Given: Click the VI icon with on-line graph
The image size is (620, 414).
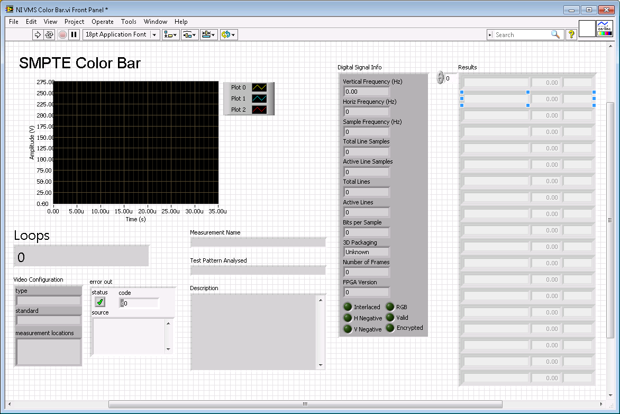Looking at the screenshot, I should (x=604, y=29).
